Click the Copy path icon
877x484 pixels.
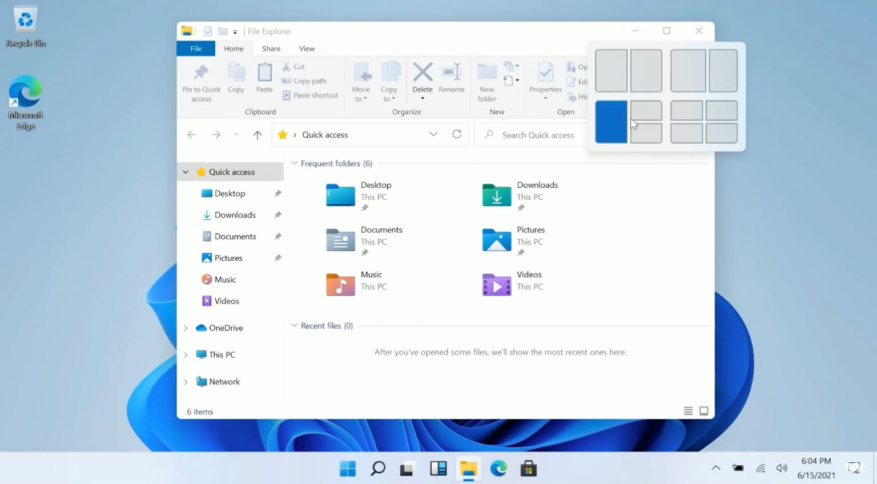pos(304,80)
